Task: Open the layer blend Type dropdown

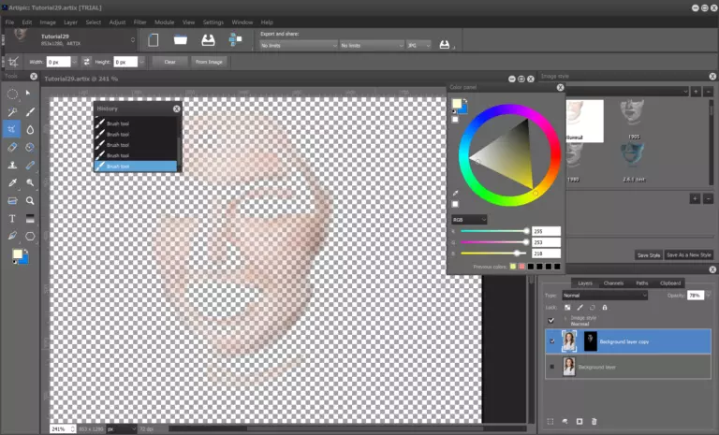Action: coord(605,296)
